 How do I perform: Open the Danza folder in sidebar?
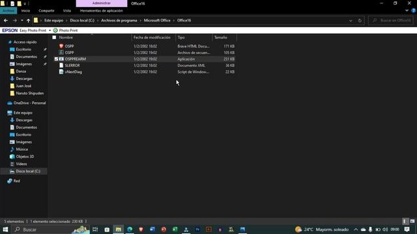21,71
